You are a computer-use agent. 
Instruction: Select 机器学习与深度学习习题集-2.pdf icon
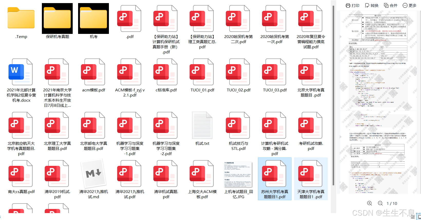[x=166, y=125]
